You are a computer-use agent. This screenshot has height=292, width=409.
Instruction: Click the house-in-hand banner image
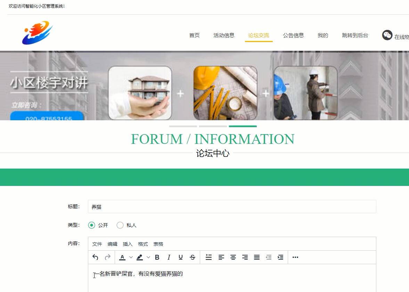pos(140,93)
